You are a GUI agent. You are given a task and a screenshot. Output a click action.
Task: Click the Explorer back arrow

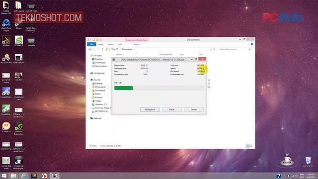[x=90, y=49]
